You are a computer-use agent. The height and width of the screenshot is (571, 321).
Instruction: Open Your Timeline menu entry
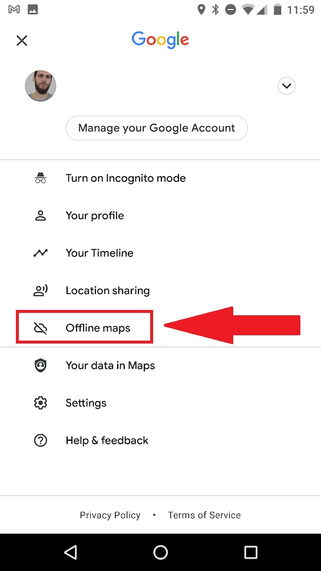click(160, 253)
